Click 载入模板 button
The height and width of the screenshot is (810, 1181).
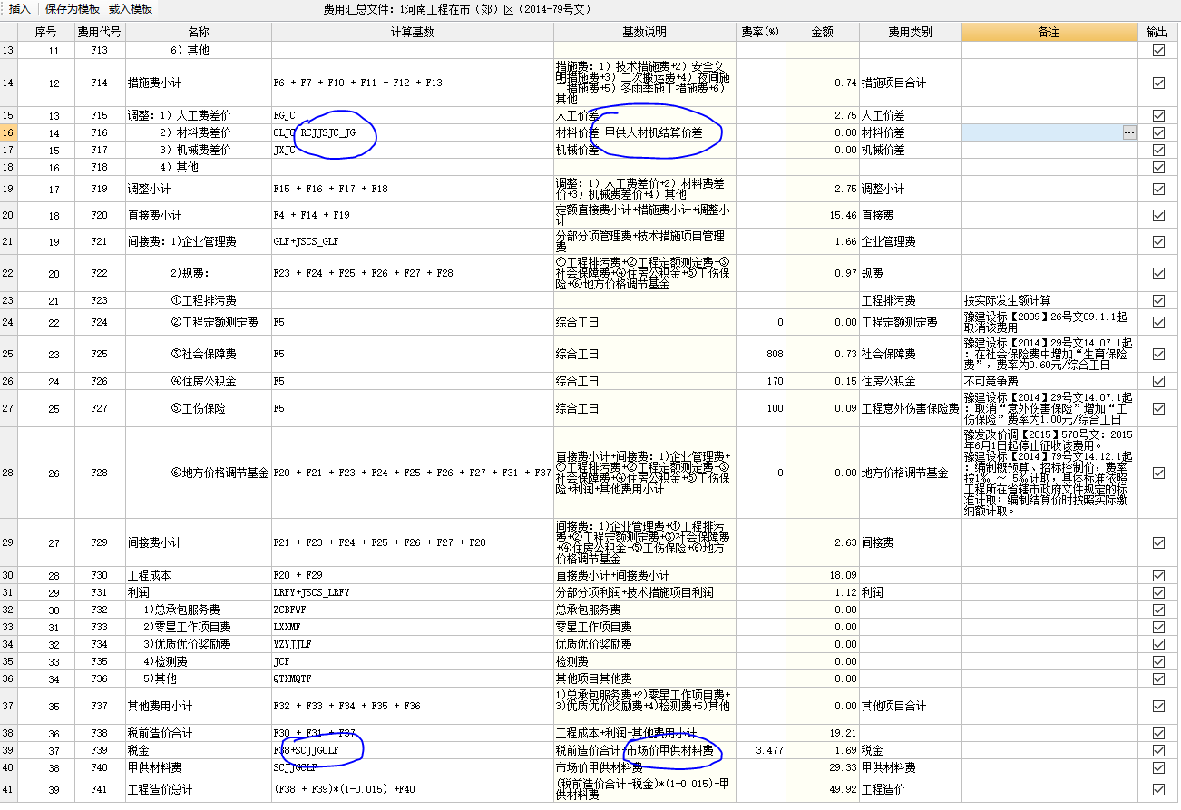pos(131,8)
